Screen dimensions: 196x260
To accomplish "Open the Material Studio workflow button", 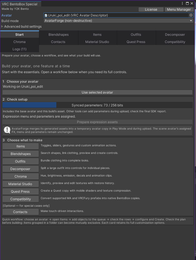I will pos(21,184).
